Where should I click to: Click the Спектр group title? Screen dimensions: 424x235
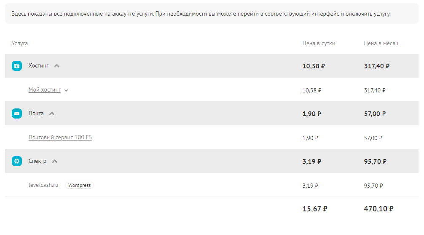point(37,161)
